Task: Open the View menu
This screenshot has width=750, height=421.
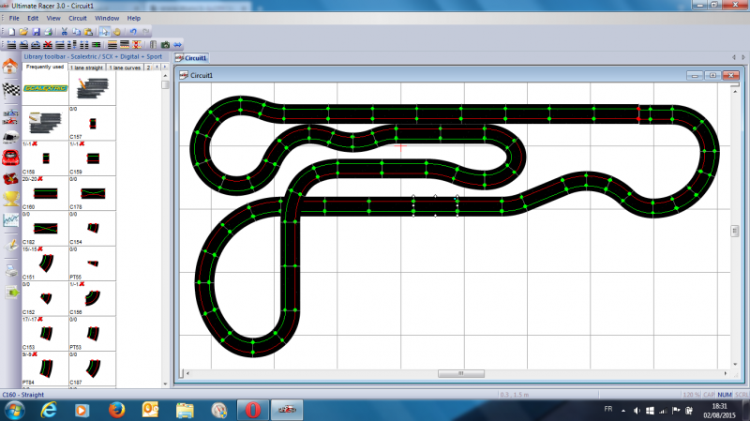Action: click(52, 18)
